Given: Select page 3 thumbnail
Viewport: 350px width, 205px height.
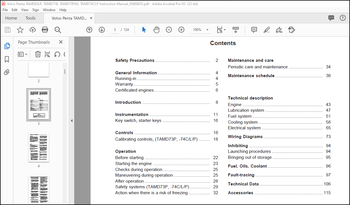Looking at the screenshot, I should point(39,105).
